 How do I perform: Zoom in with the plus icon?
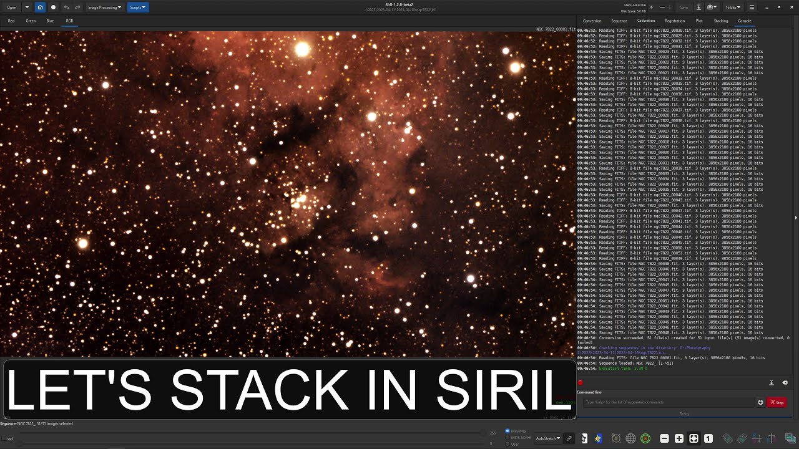[679, 438]
